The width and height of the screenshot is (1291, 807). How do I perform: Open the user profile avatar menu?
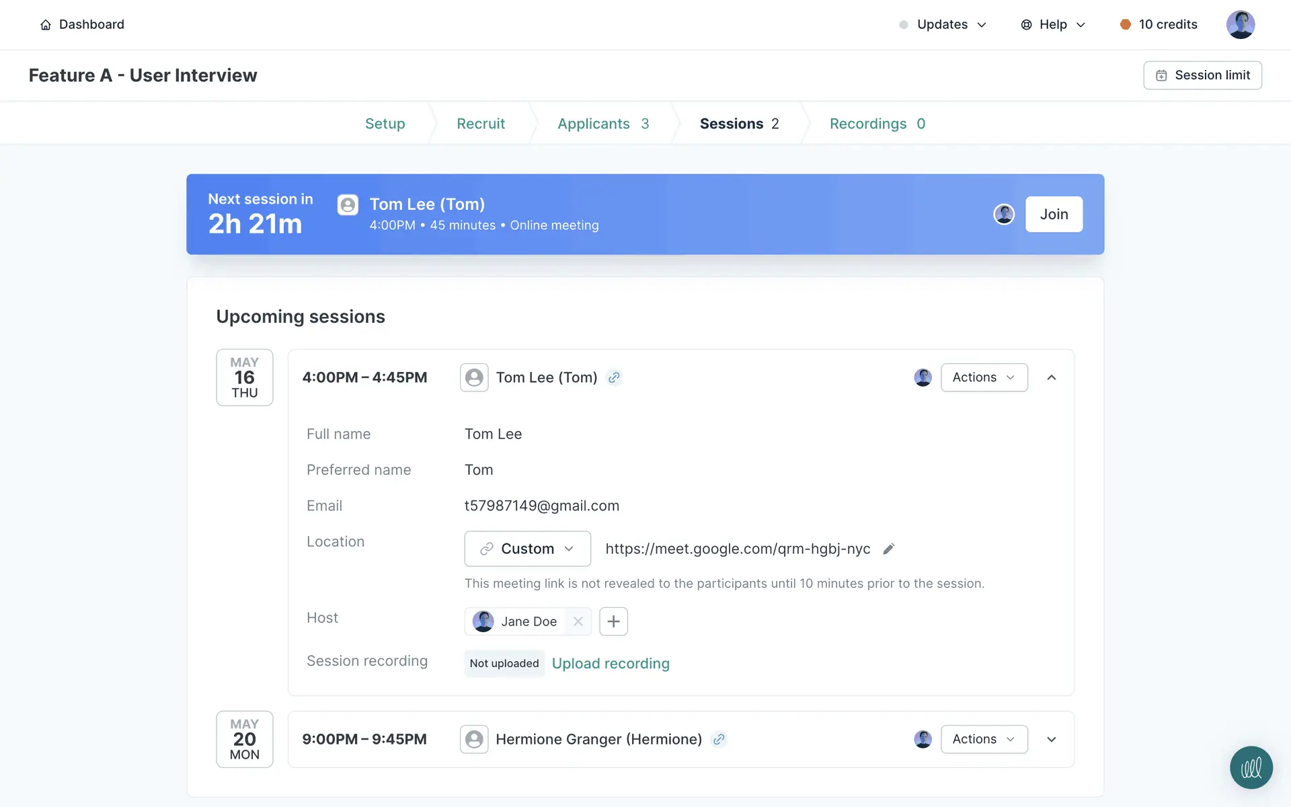coord(1240,25)
